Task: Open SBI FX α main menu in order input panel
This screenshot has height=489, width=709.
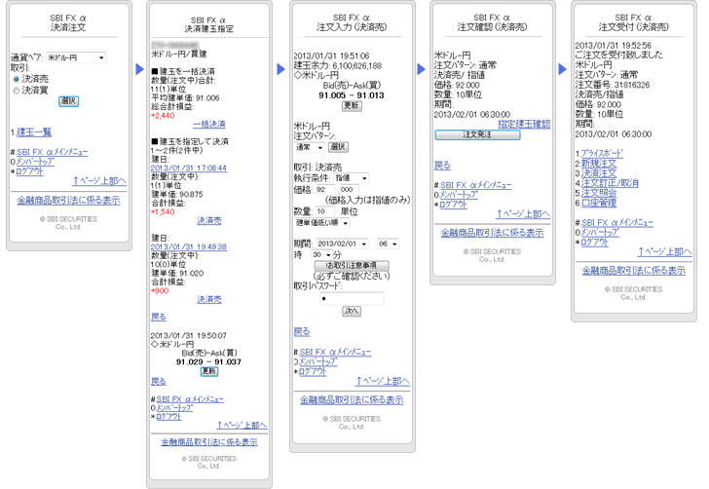Action: 335,352
